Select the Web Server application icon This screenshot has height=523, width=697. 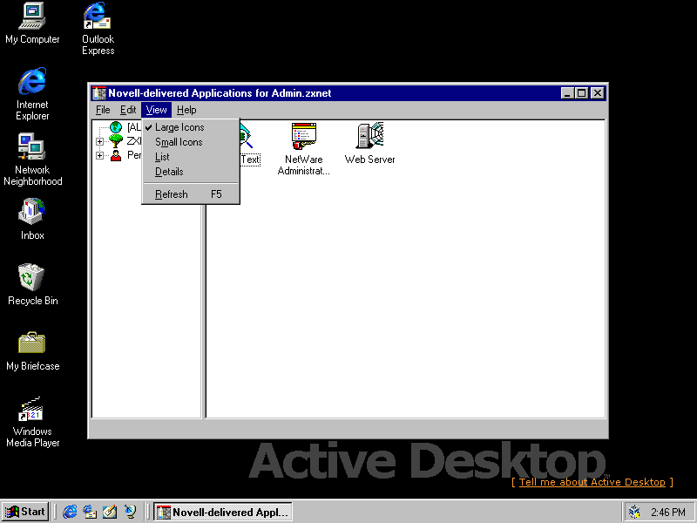click(369, 136)
